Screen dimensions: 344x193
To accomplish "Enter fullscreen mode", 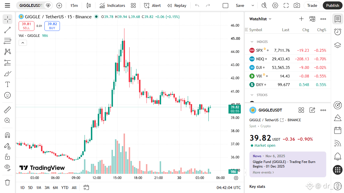I will [286, 5].
